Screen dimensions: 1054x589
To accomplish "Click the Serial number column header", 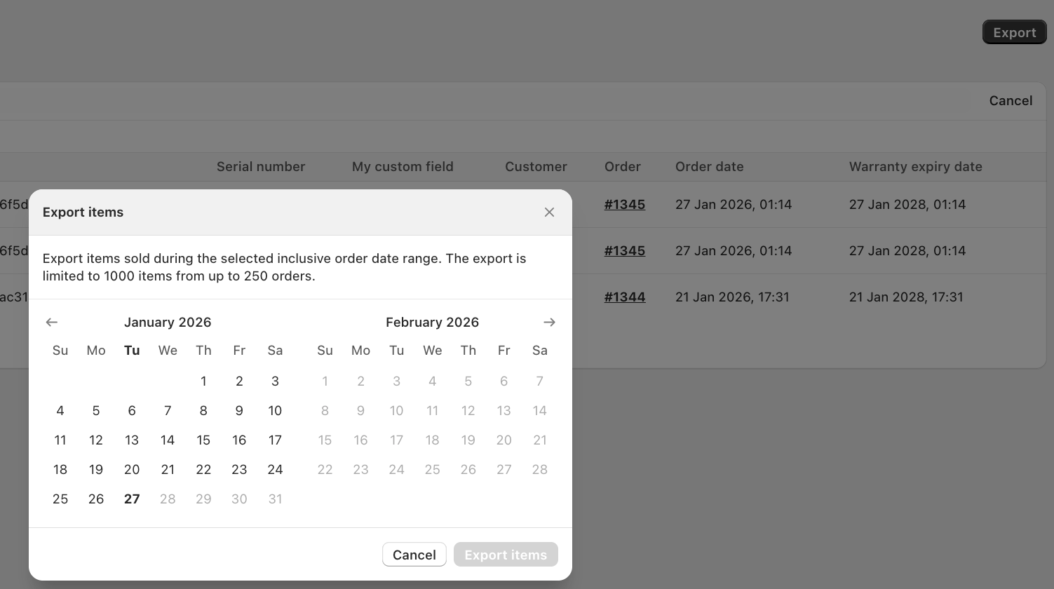I will [x=260, y=167].
